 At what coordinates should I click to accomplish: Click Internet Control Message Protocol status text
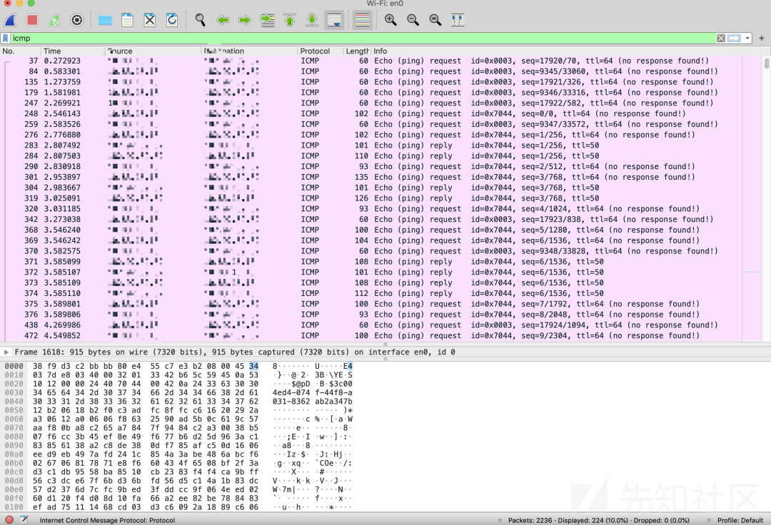tap(107, 520)
